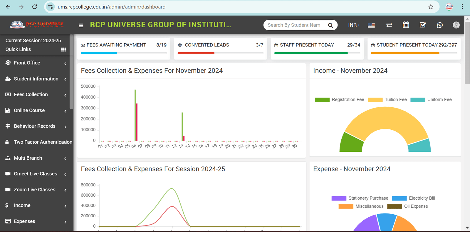Bookmark this page with the star icon

pos(431,7)
